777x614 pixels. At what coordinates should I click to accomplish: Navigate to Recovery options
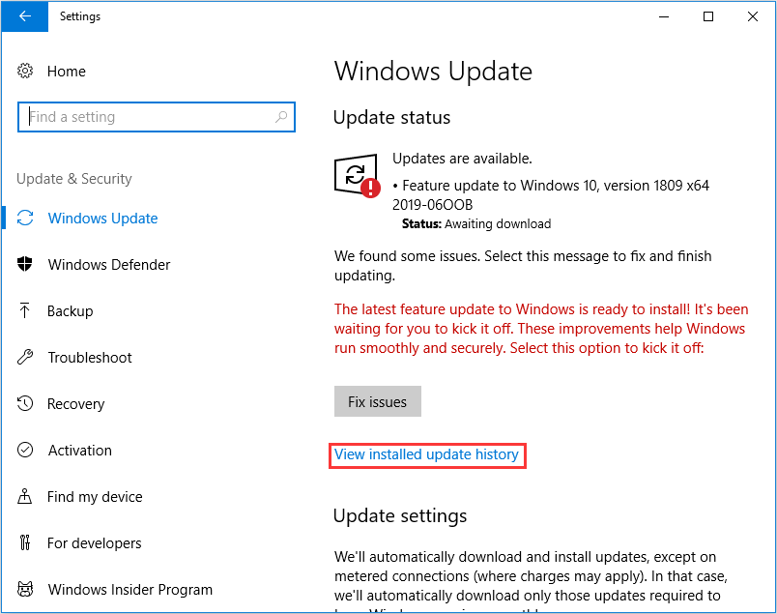(x=75, y=404)
